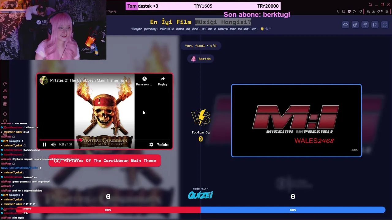Open the browser search tabs magnifier

pyautogui.click(x=370, y=5)
